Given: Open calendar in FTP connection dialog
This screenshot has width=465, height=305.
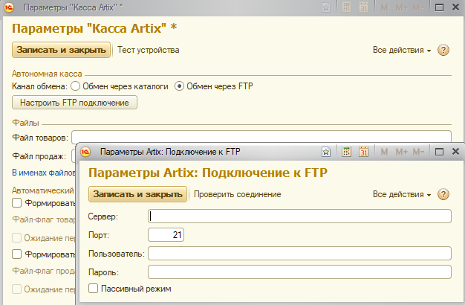Looking at the screenshot, I should coord(363,152).
